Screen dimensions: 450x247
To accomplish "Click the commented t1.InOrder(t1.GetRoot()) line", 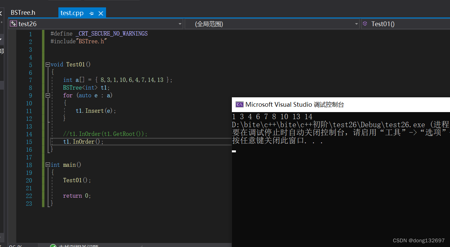I will click(x=105, y=134).
